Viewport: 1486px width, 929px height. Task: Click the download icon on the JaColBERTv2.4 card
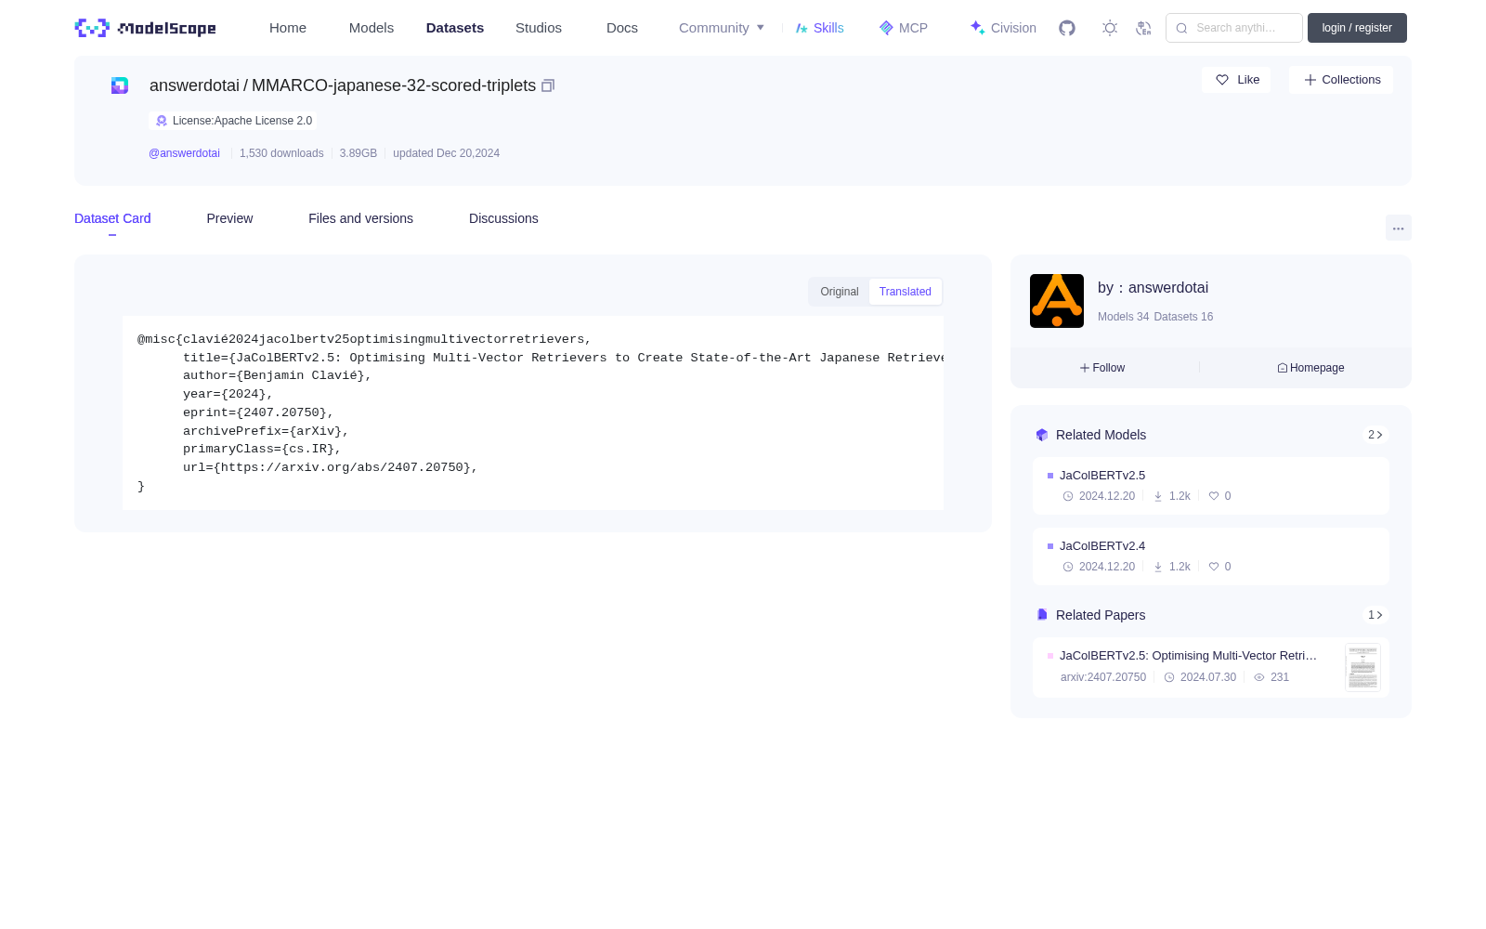click(x=1158, y=567)
